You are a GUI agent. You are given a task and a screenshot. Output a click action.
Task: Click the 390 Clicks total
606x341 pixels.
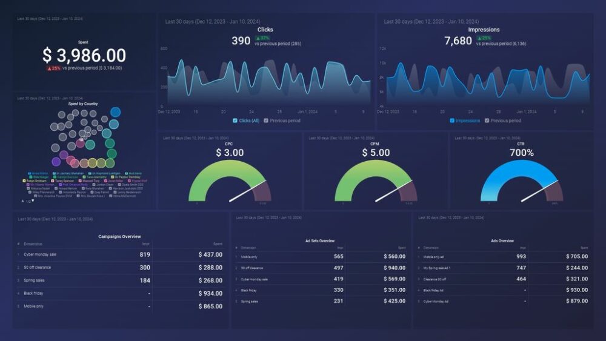pyautogui.click(x=241, y=41)
